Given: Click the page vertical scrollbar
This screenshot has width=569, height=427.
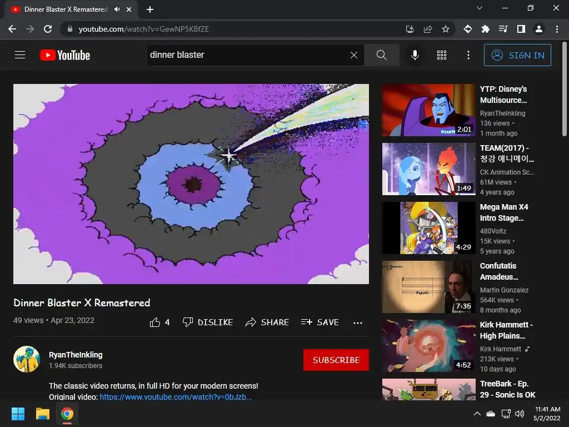Looking at the screenshot, I should coord(565,89).
